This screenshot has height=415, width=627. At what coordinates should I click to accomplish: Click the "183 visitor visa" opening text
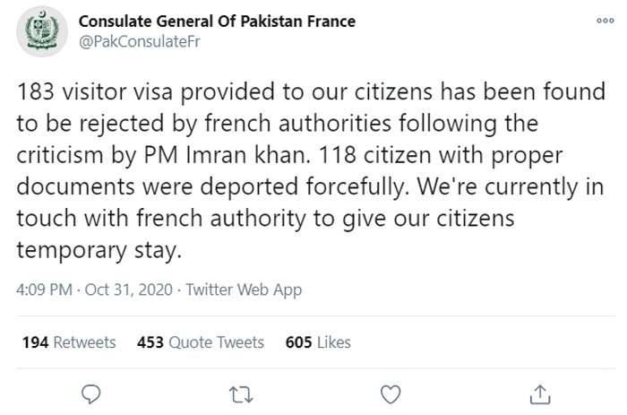(x=95, y=91)
